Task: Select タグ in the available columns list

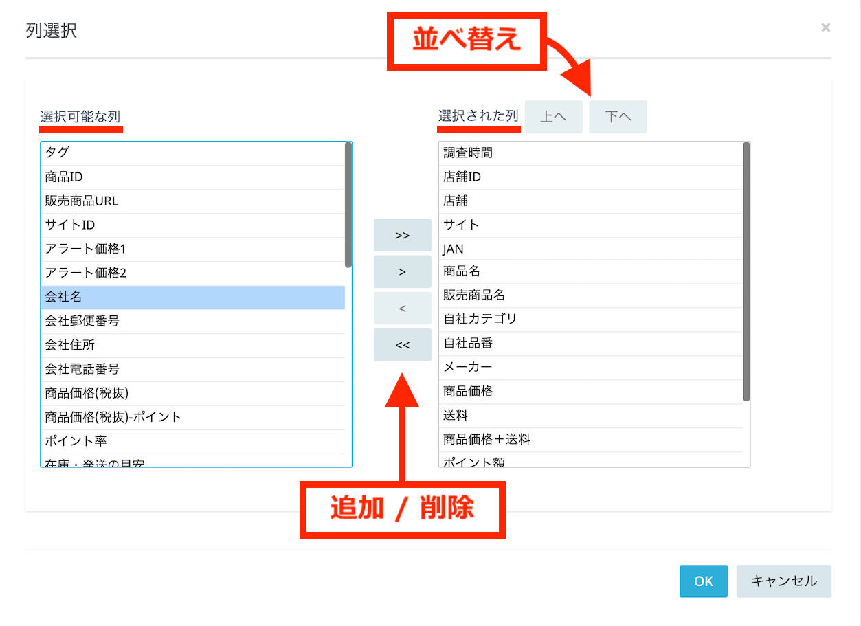Action: (192, 153)
